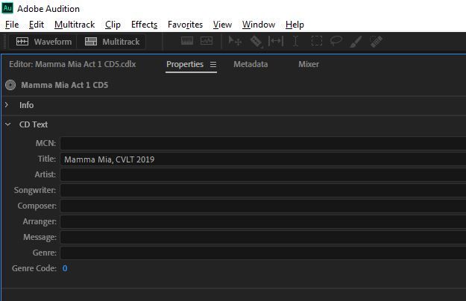This screenshot has height=301, width=466.
Task: Collapse the CD Text section
Action: coord(7,124)
